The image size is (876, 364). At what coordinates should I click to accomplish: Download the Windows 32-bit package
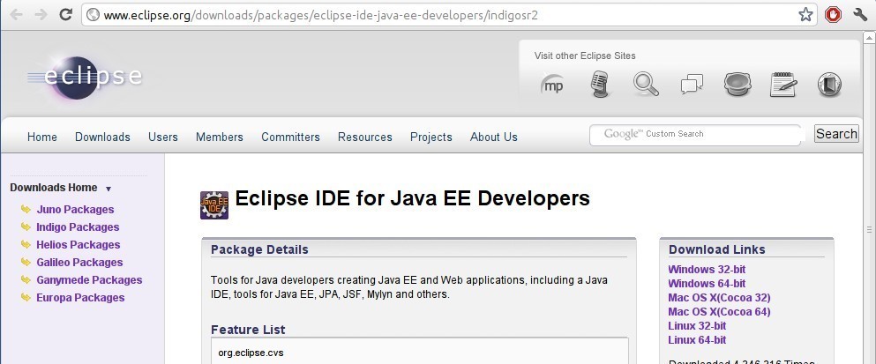point(707,269)
